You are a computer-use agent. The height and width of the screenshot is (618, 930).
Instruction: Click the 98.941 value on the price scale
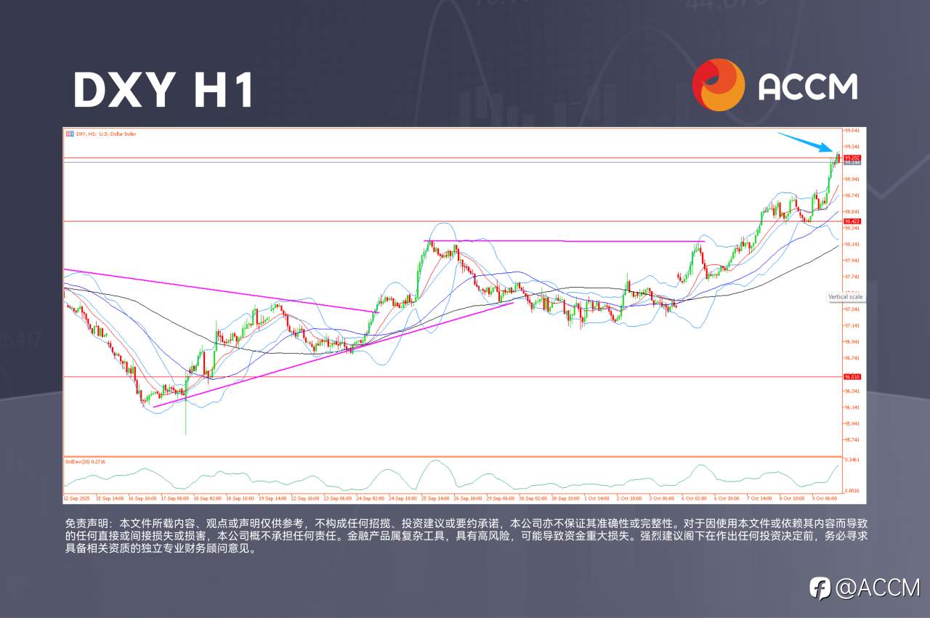tap(852, 179)
